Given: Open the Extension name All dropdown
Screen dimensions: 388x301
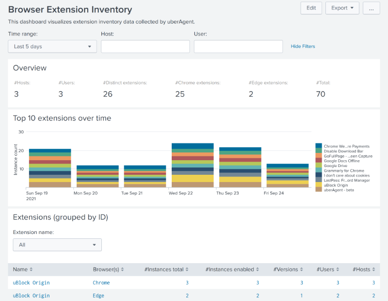Looking at the screenshot, I should click(57, 245).
